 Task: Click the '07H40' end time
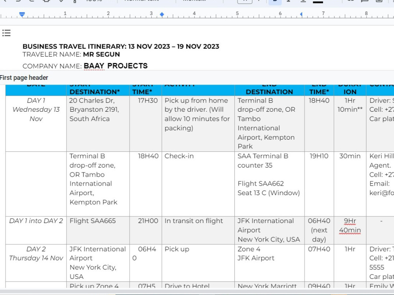pos(319,249)
